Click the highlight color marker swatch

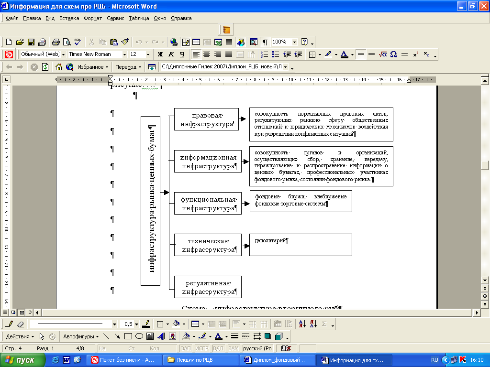click(x=328, y=54)
